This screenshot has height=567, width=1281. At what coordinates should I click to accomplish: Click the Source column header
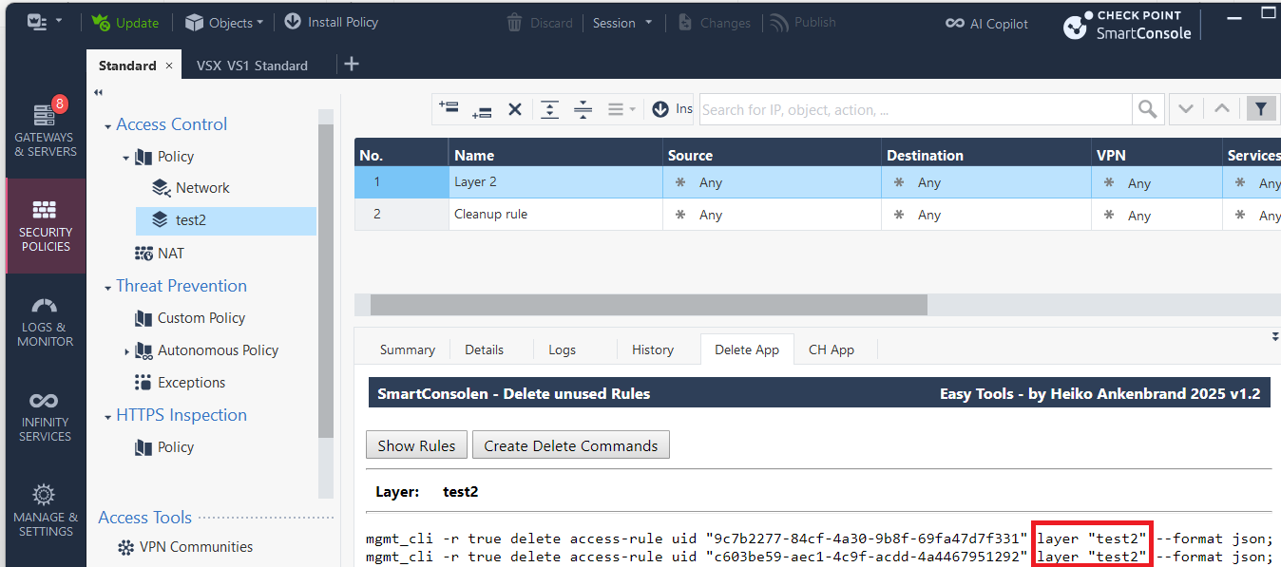[772, 155]
